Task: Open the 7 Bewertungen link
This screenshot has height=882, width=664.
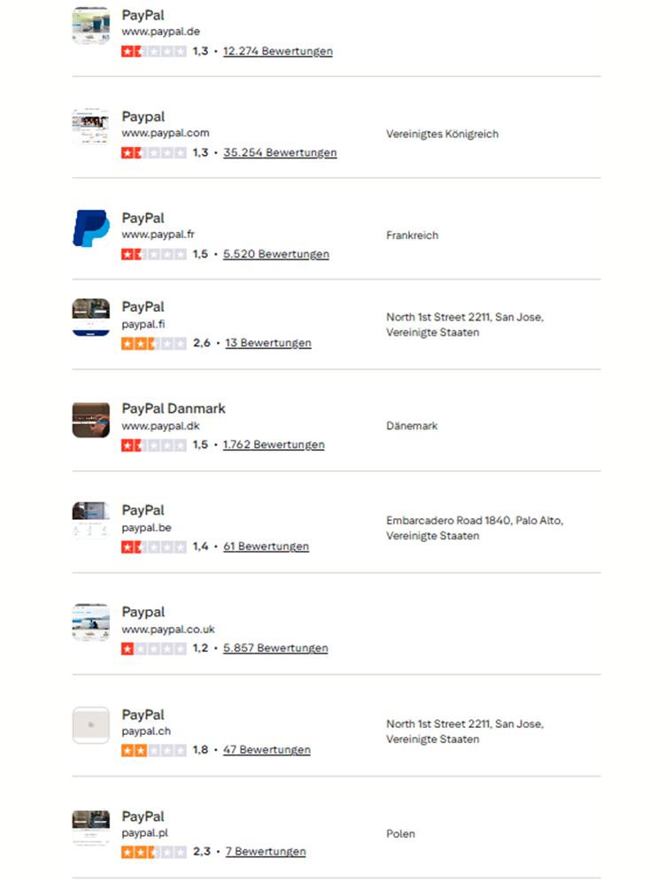Action: pyautogui.click(x=266, y=852)
